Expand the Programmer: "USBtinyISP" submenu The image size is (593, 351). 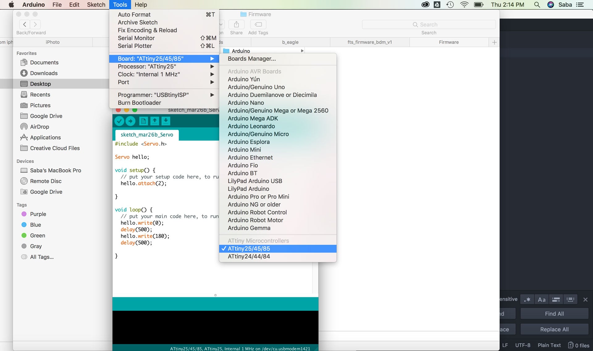tap(164, 95)
